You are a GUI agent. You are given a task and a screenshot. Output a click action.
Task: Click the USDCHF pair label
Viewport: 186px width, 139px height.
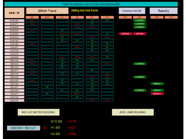pos(14,100)
